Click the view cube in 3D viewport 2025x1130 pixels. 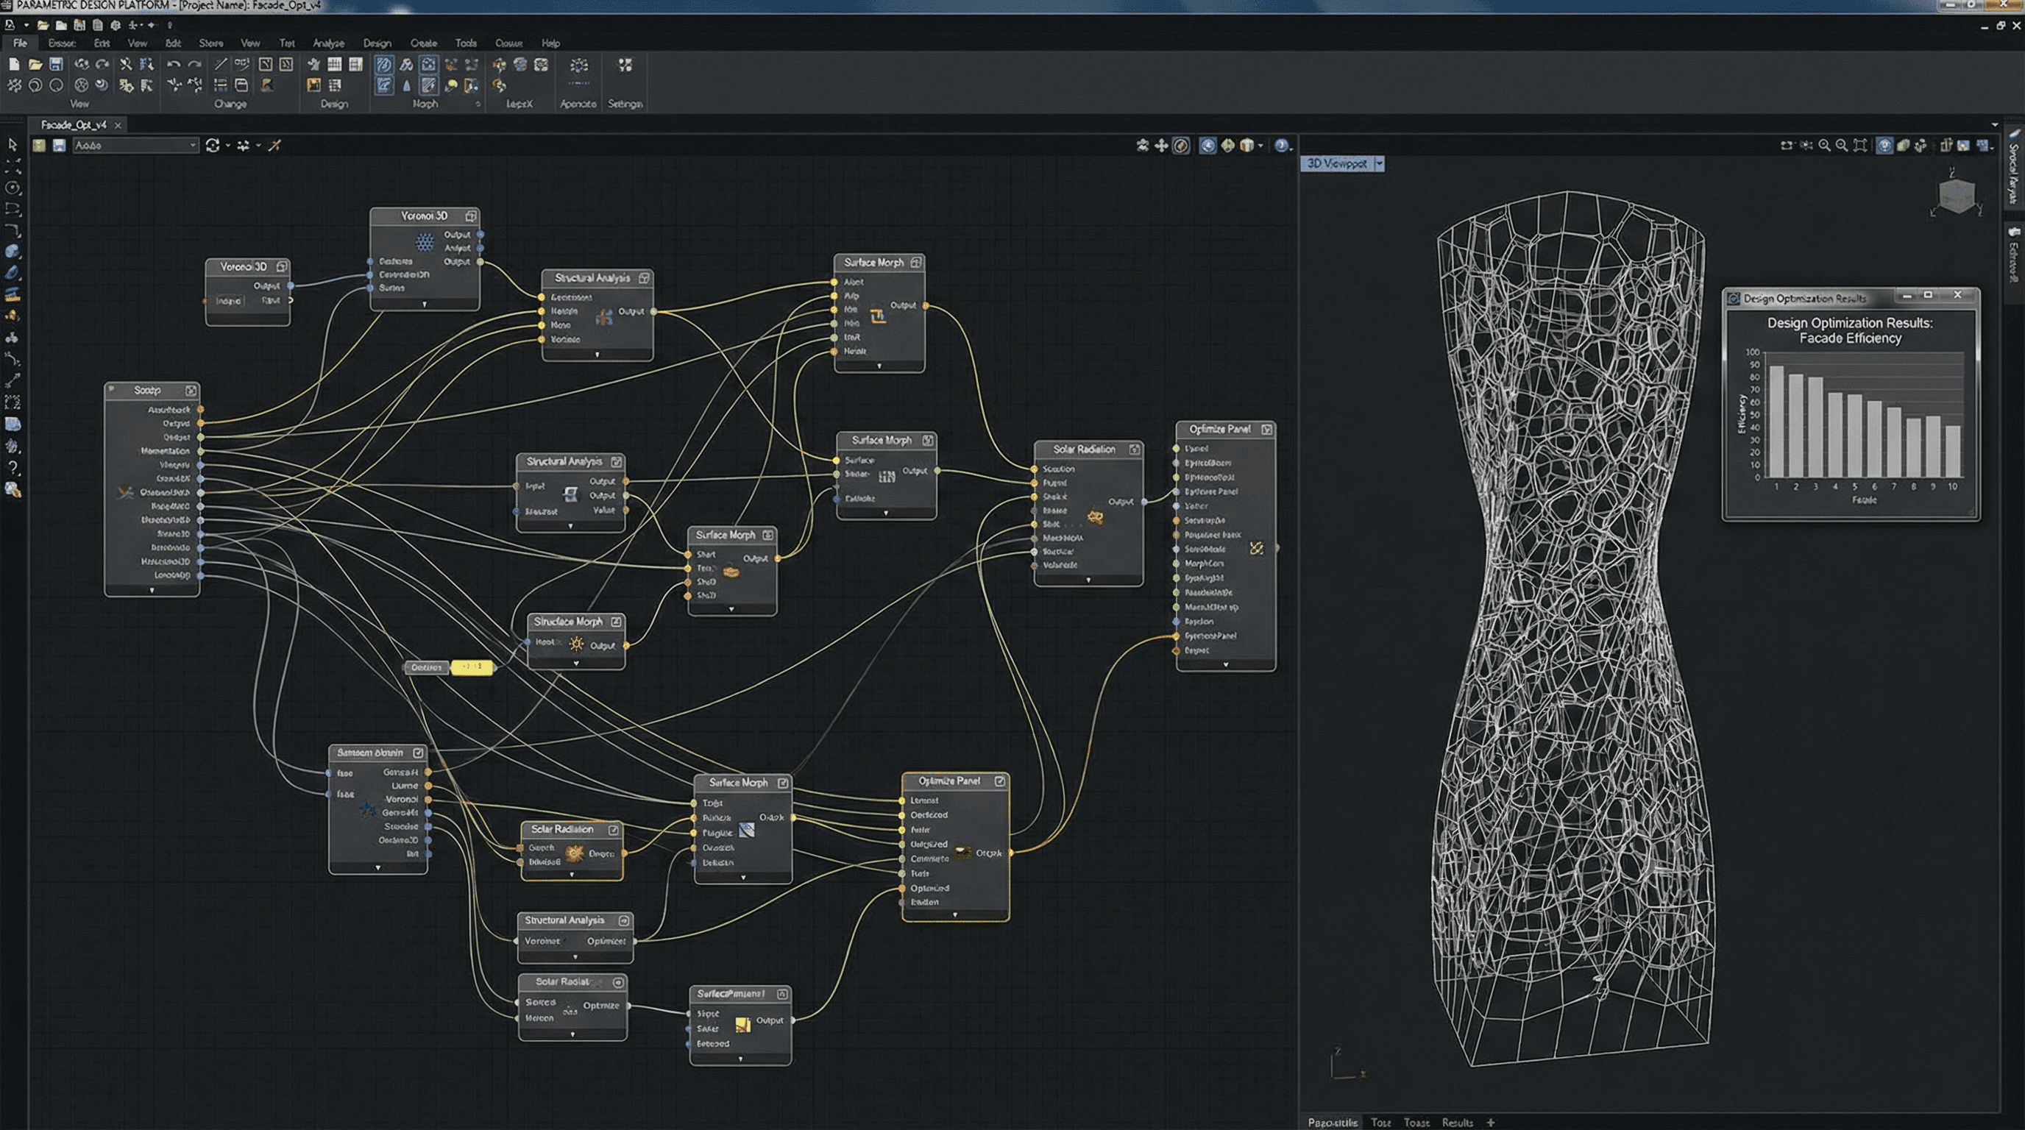point(1957,195)
